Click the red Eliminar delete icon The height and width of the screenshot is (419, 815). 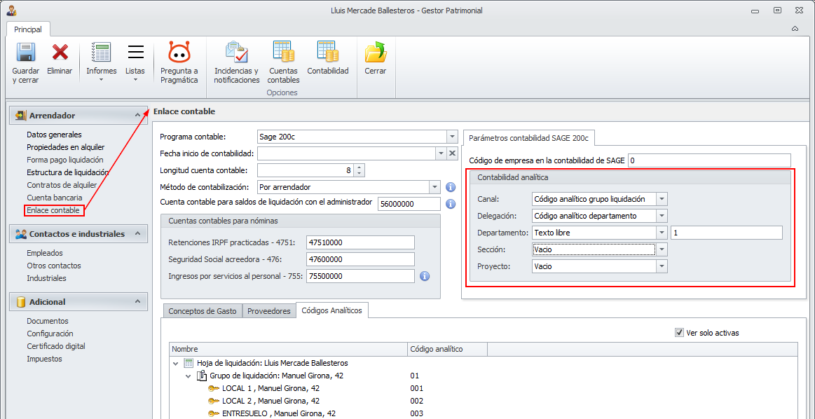[60, 53]
